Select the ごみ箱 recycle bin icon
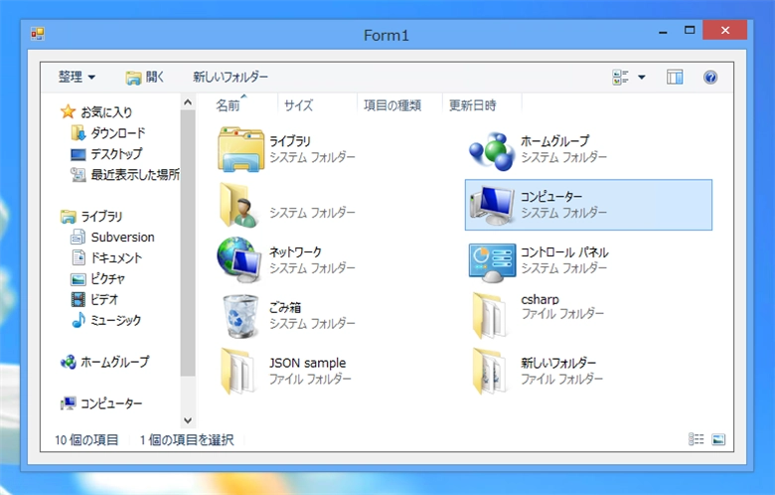 (x=240, y=316)
